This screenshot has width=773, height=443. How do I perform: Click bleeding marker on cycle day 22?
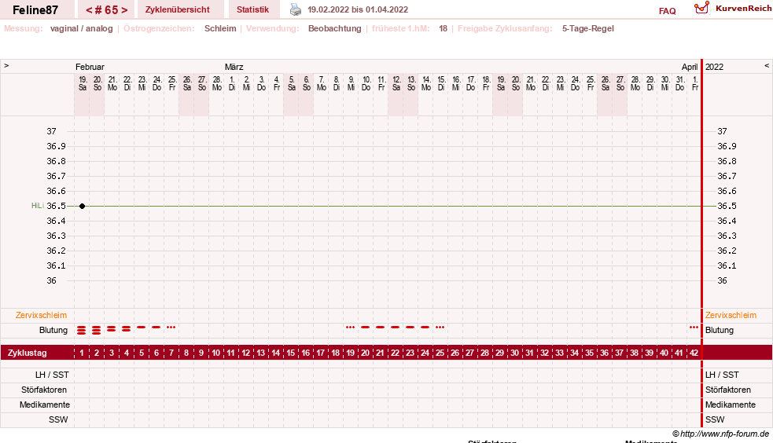tap(395, 327)
